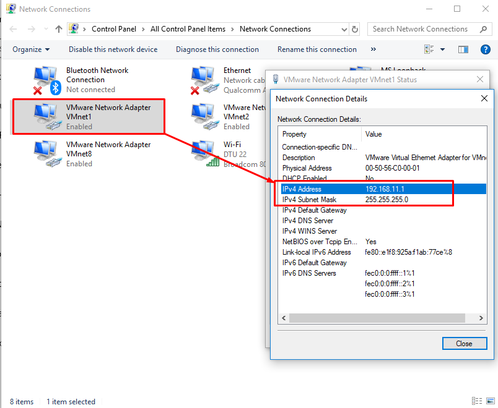The image size is (498, 408).
Task: Select the IPv4 DNS Server row
Action: [x=383, y=220]
